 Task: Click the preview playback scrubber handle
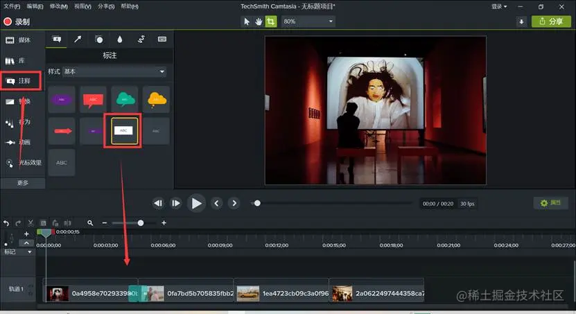tap(258, 203)
